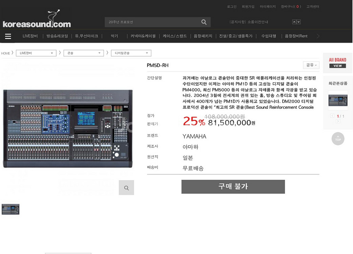This screenshot has width=353, height=254.
Task: Click the hamburger menu icon
Action: pyautogui.click(x=8, y=36)
